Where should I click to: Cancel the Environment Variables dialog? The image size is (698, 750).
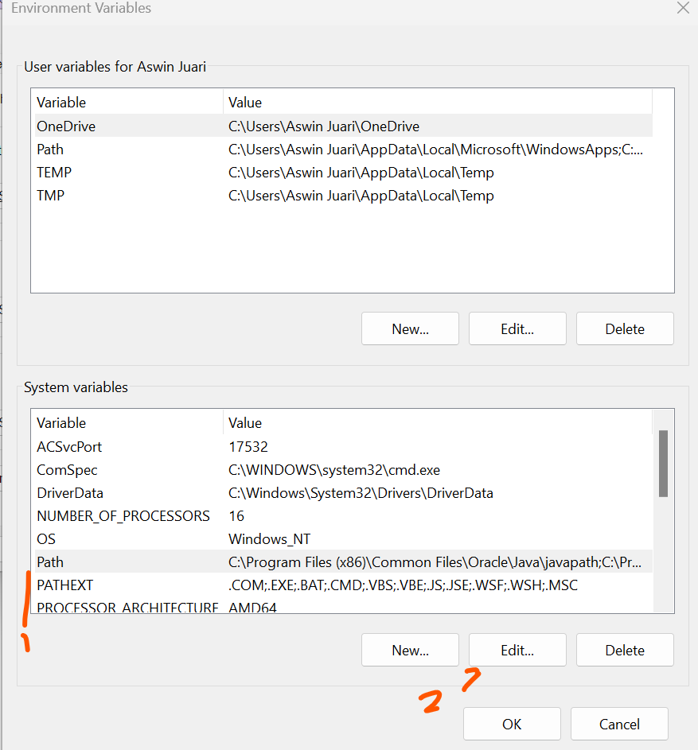[619, 724]
